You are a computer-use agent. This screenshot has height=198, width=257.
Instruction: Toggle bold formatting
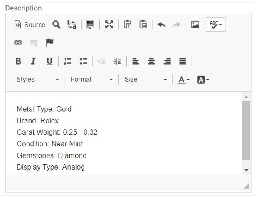18,61
